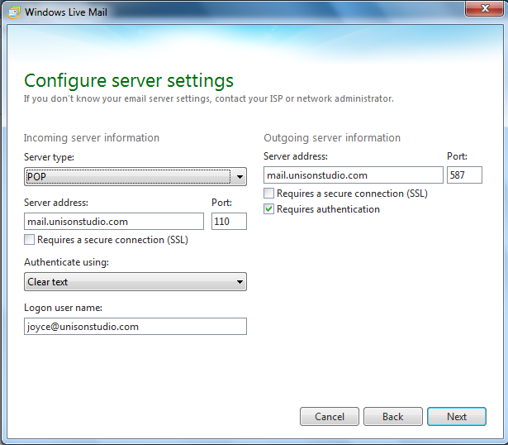Go Back to the previous step

pos(393,416)
